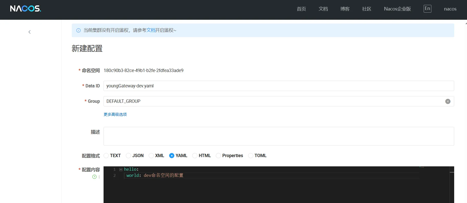Clear the Group field with X icon

(x=448, y=101)
